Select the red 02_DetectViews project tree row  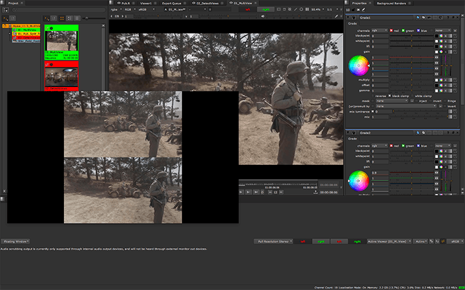point(26,37)
